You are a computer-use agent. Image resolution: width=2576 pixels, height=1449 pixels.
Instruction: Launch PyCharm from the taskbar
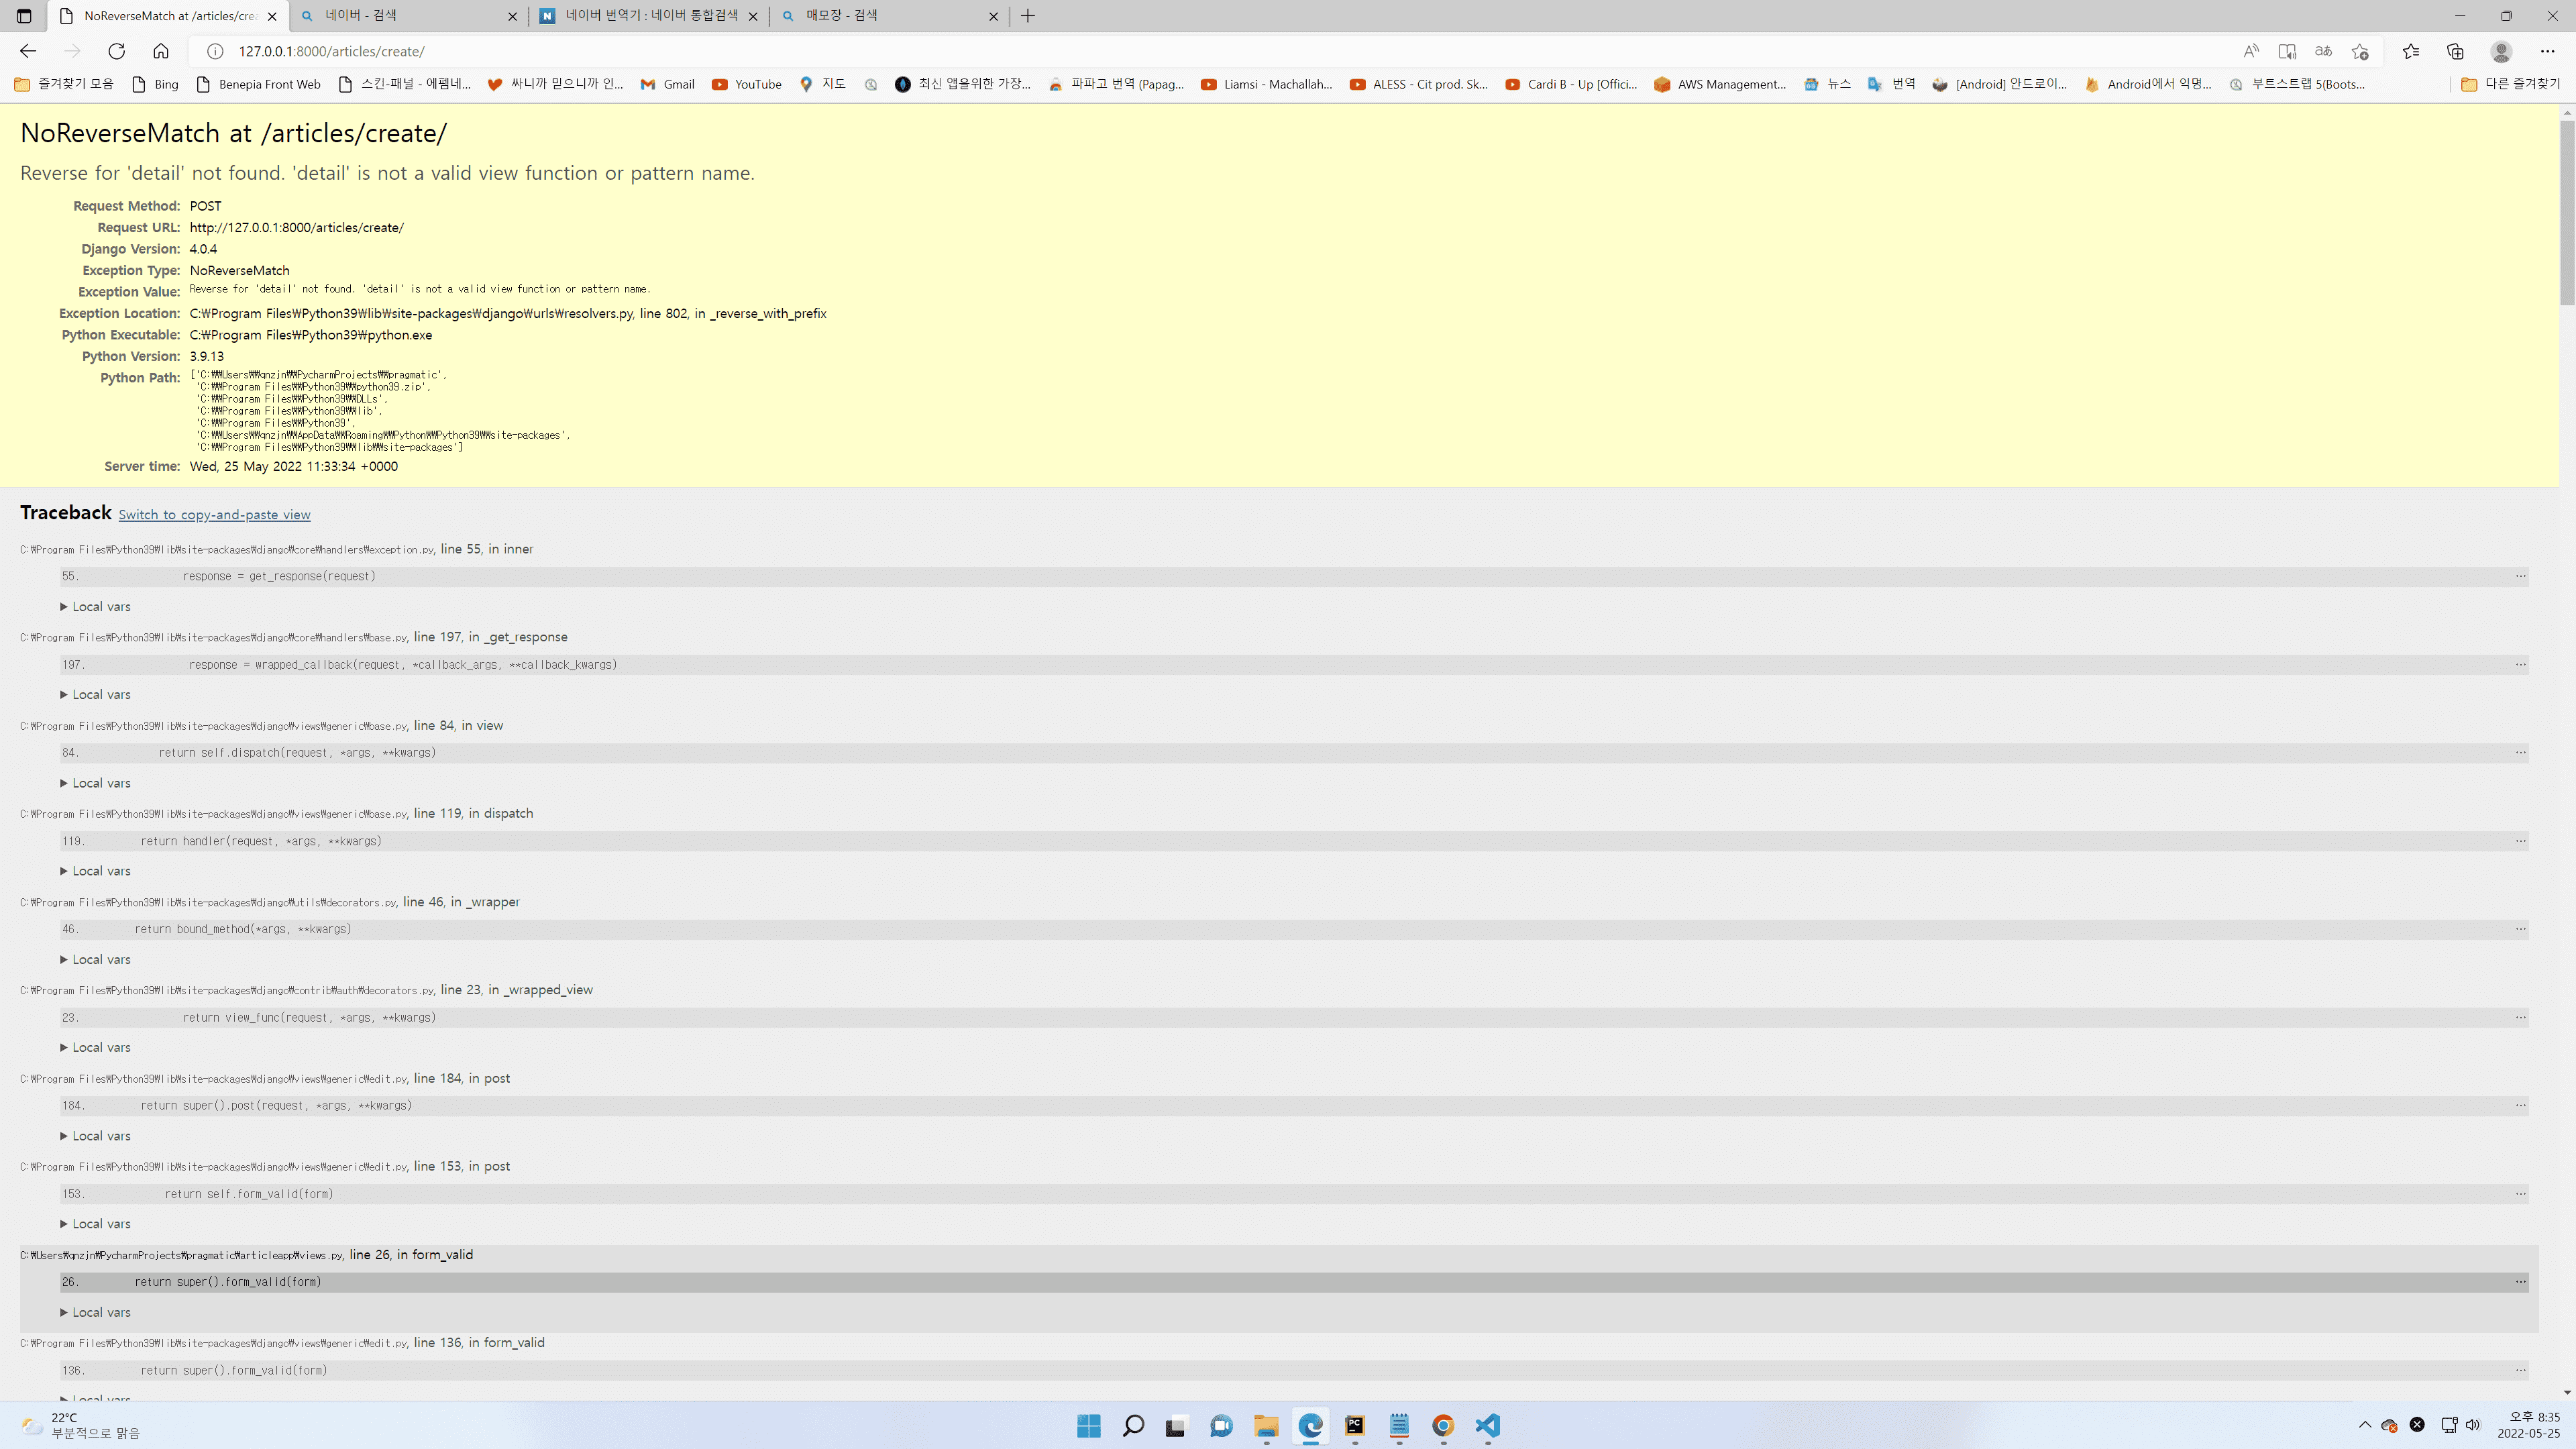pyautogui.click(x=1355, y=1425)
